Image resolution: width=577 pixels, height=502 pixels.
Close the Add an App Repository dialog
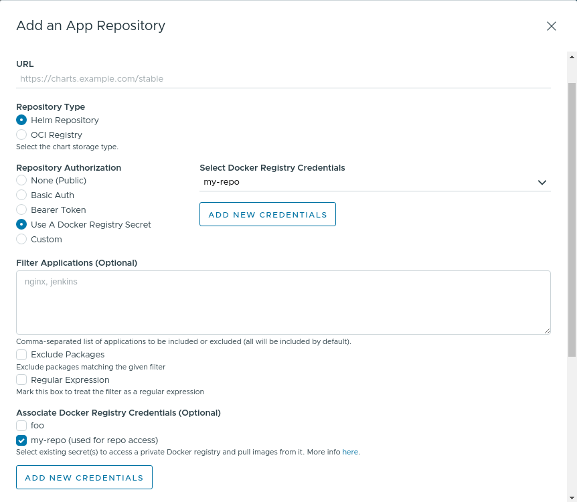551,26
